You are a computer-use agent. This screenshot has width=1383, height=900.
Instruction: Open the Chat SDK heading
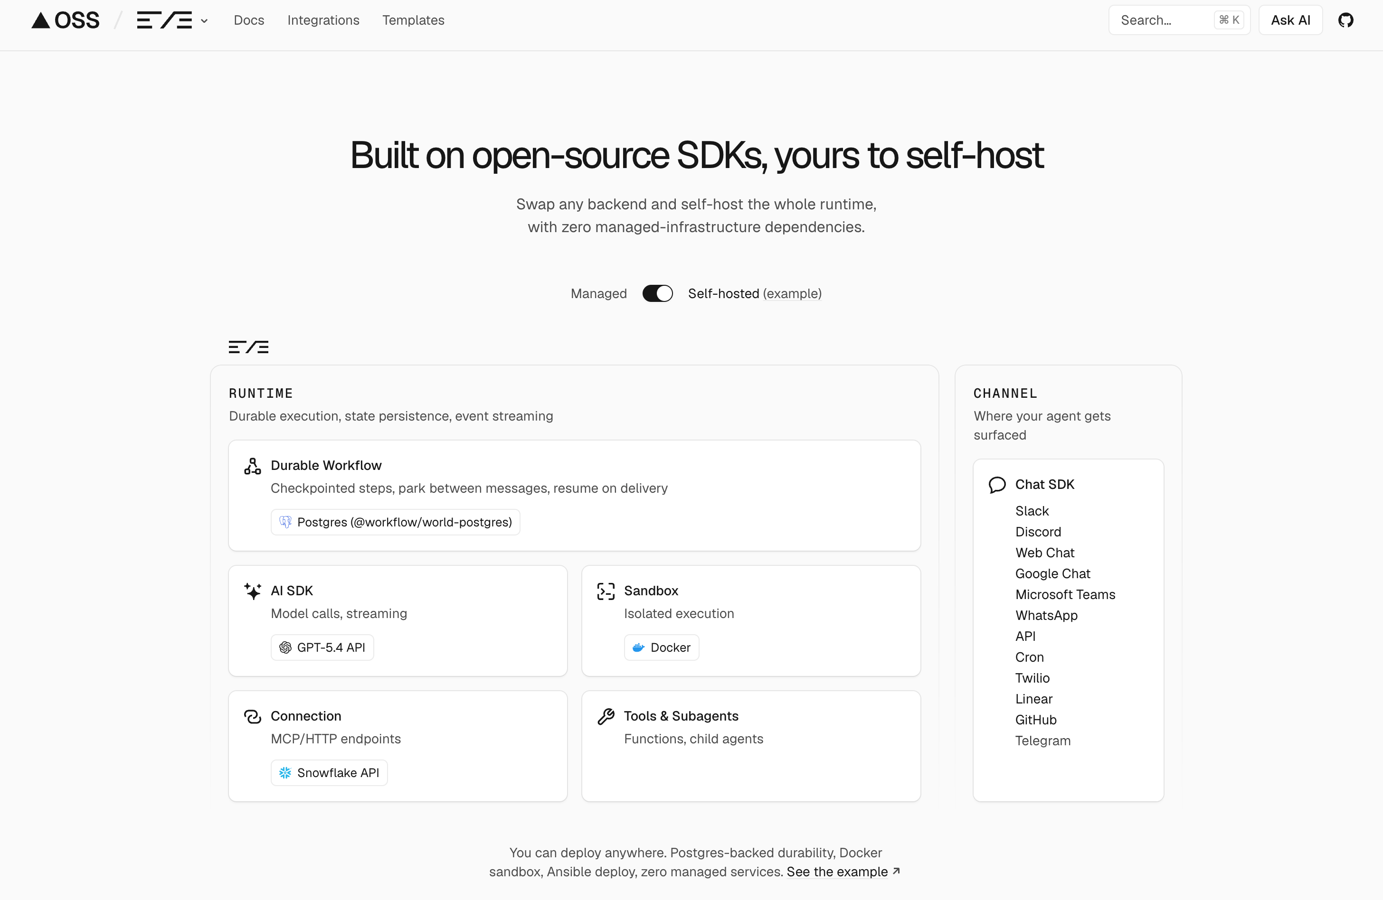pos(1045,485)
